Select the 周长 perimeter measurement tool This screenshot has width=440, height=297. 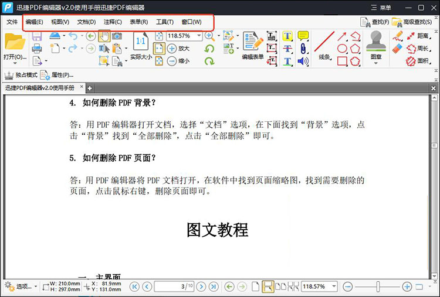(419, 49)
